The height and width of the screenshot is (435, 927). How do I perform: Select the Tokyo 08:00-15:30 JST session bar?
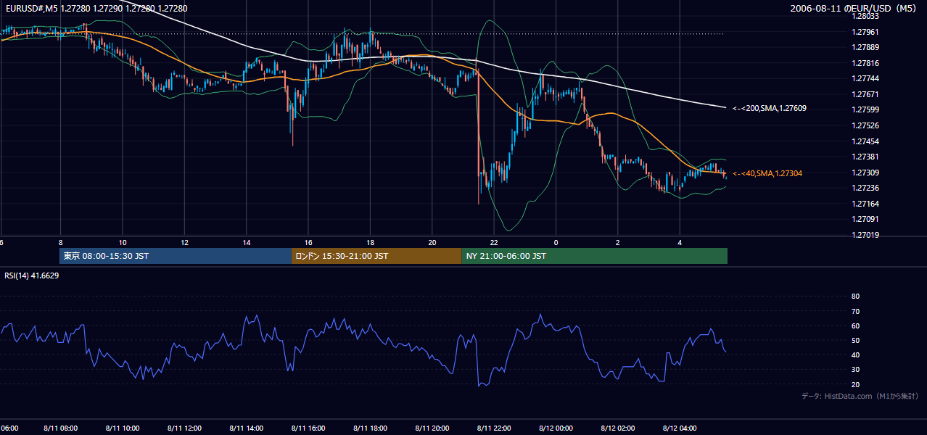click(x=175, y=256)
